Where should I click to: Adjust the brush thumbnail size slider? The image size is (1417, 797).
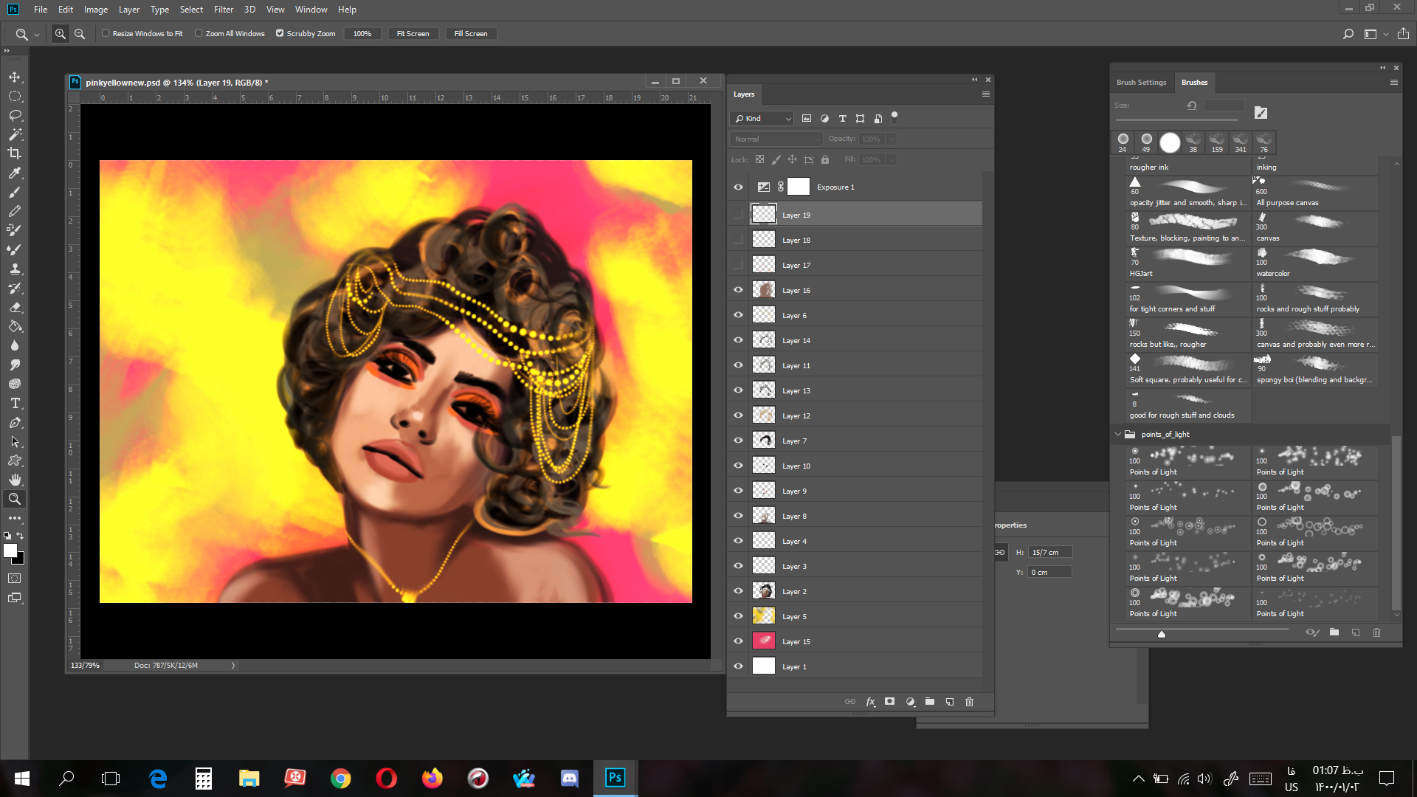pyautogui.click(x=1162, y=634)
